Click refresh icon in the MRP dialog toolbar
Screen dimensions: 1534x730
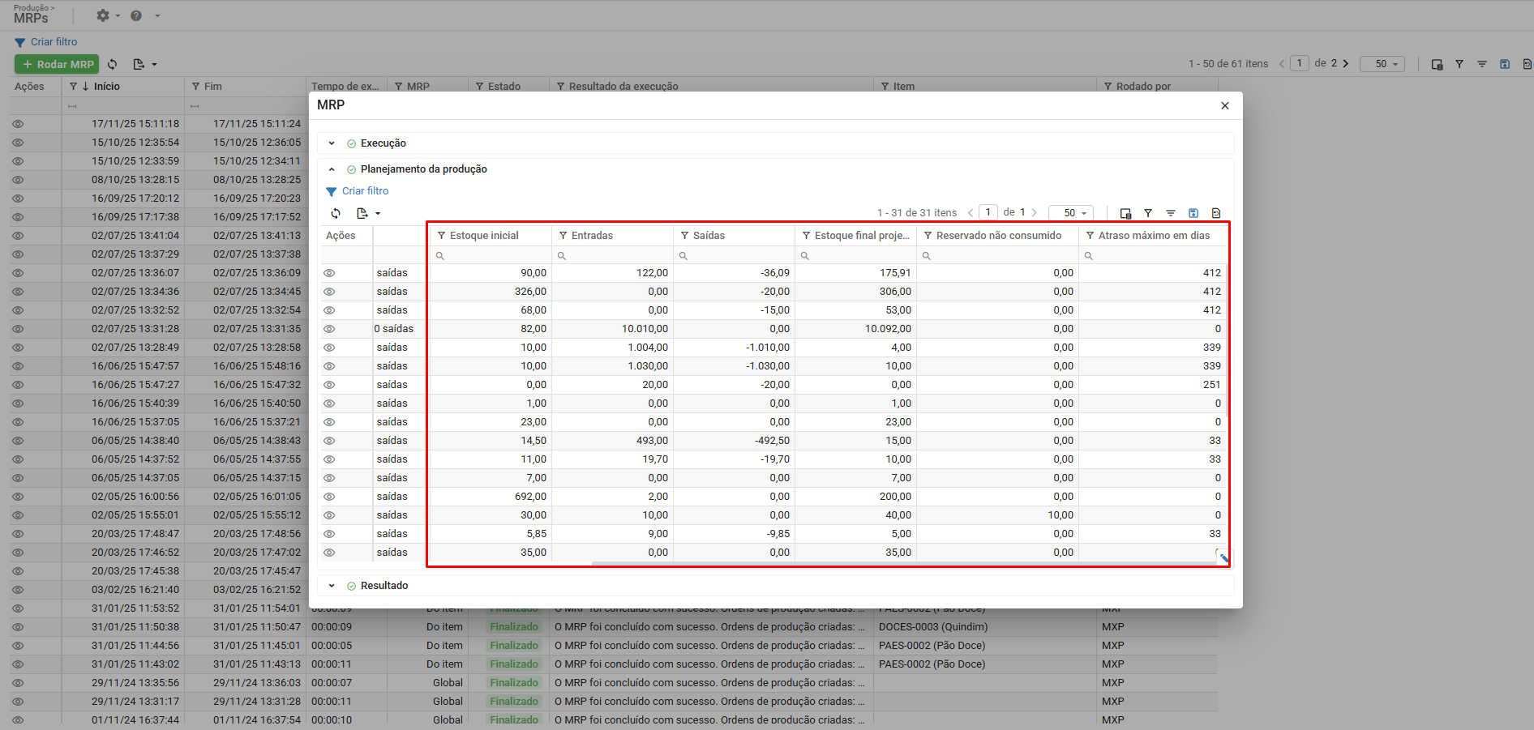tap(336, 213)
